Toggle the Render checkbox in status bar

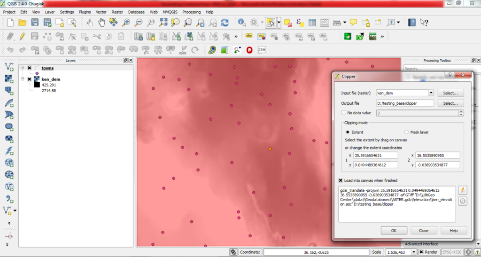(x=421, y=252)
